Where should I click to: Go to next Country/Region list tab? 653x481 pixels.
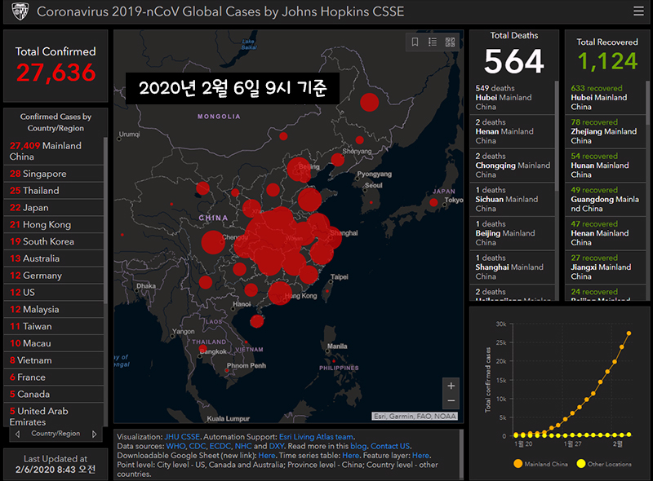coord(94,434)
